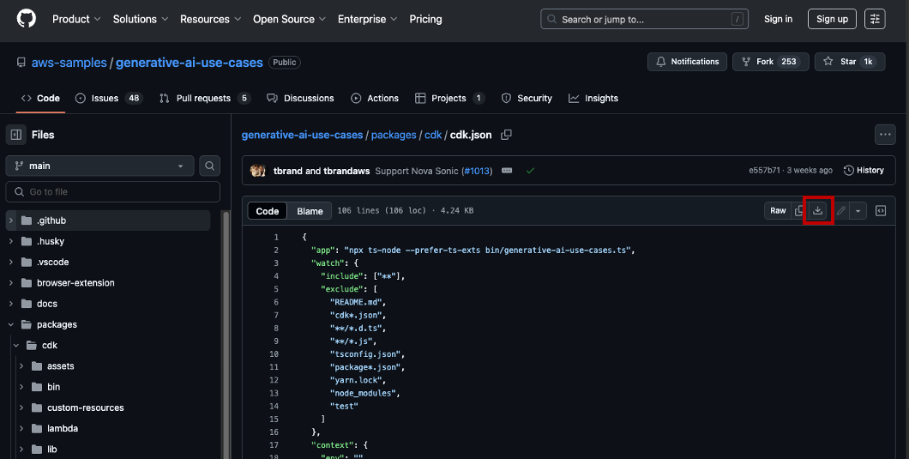Open the Enterprise menu
Viewport: 909px width, 459px height.
click(x=368, y=19)
